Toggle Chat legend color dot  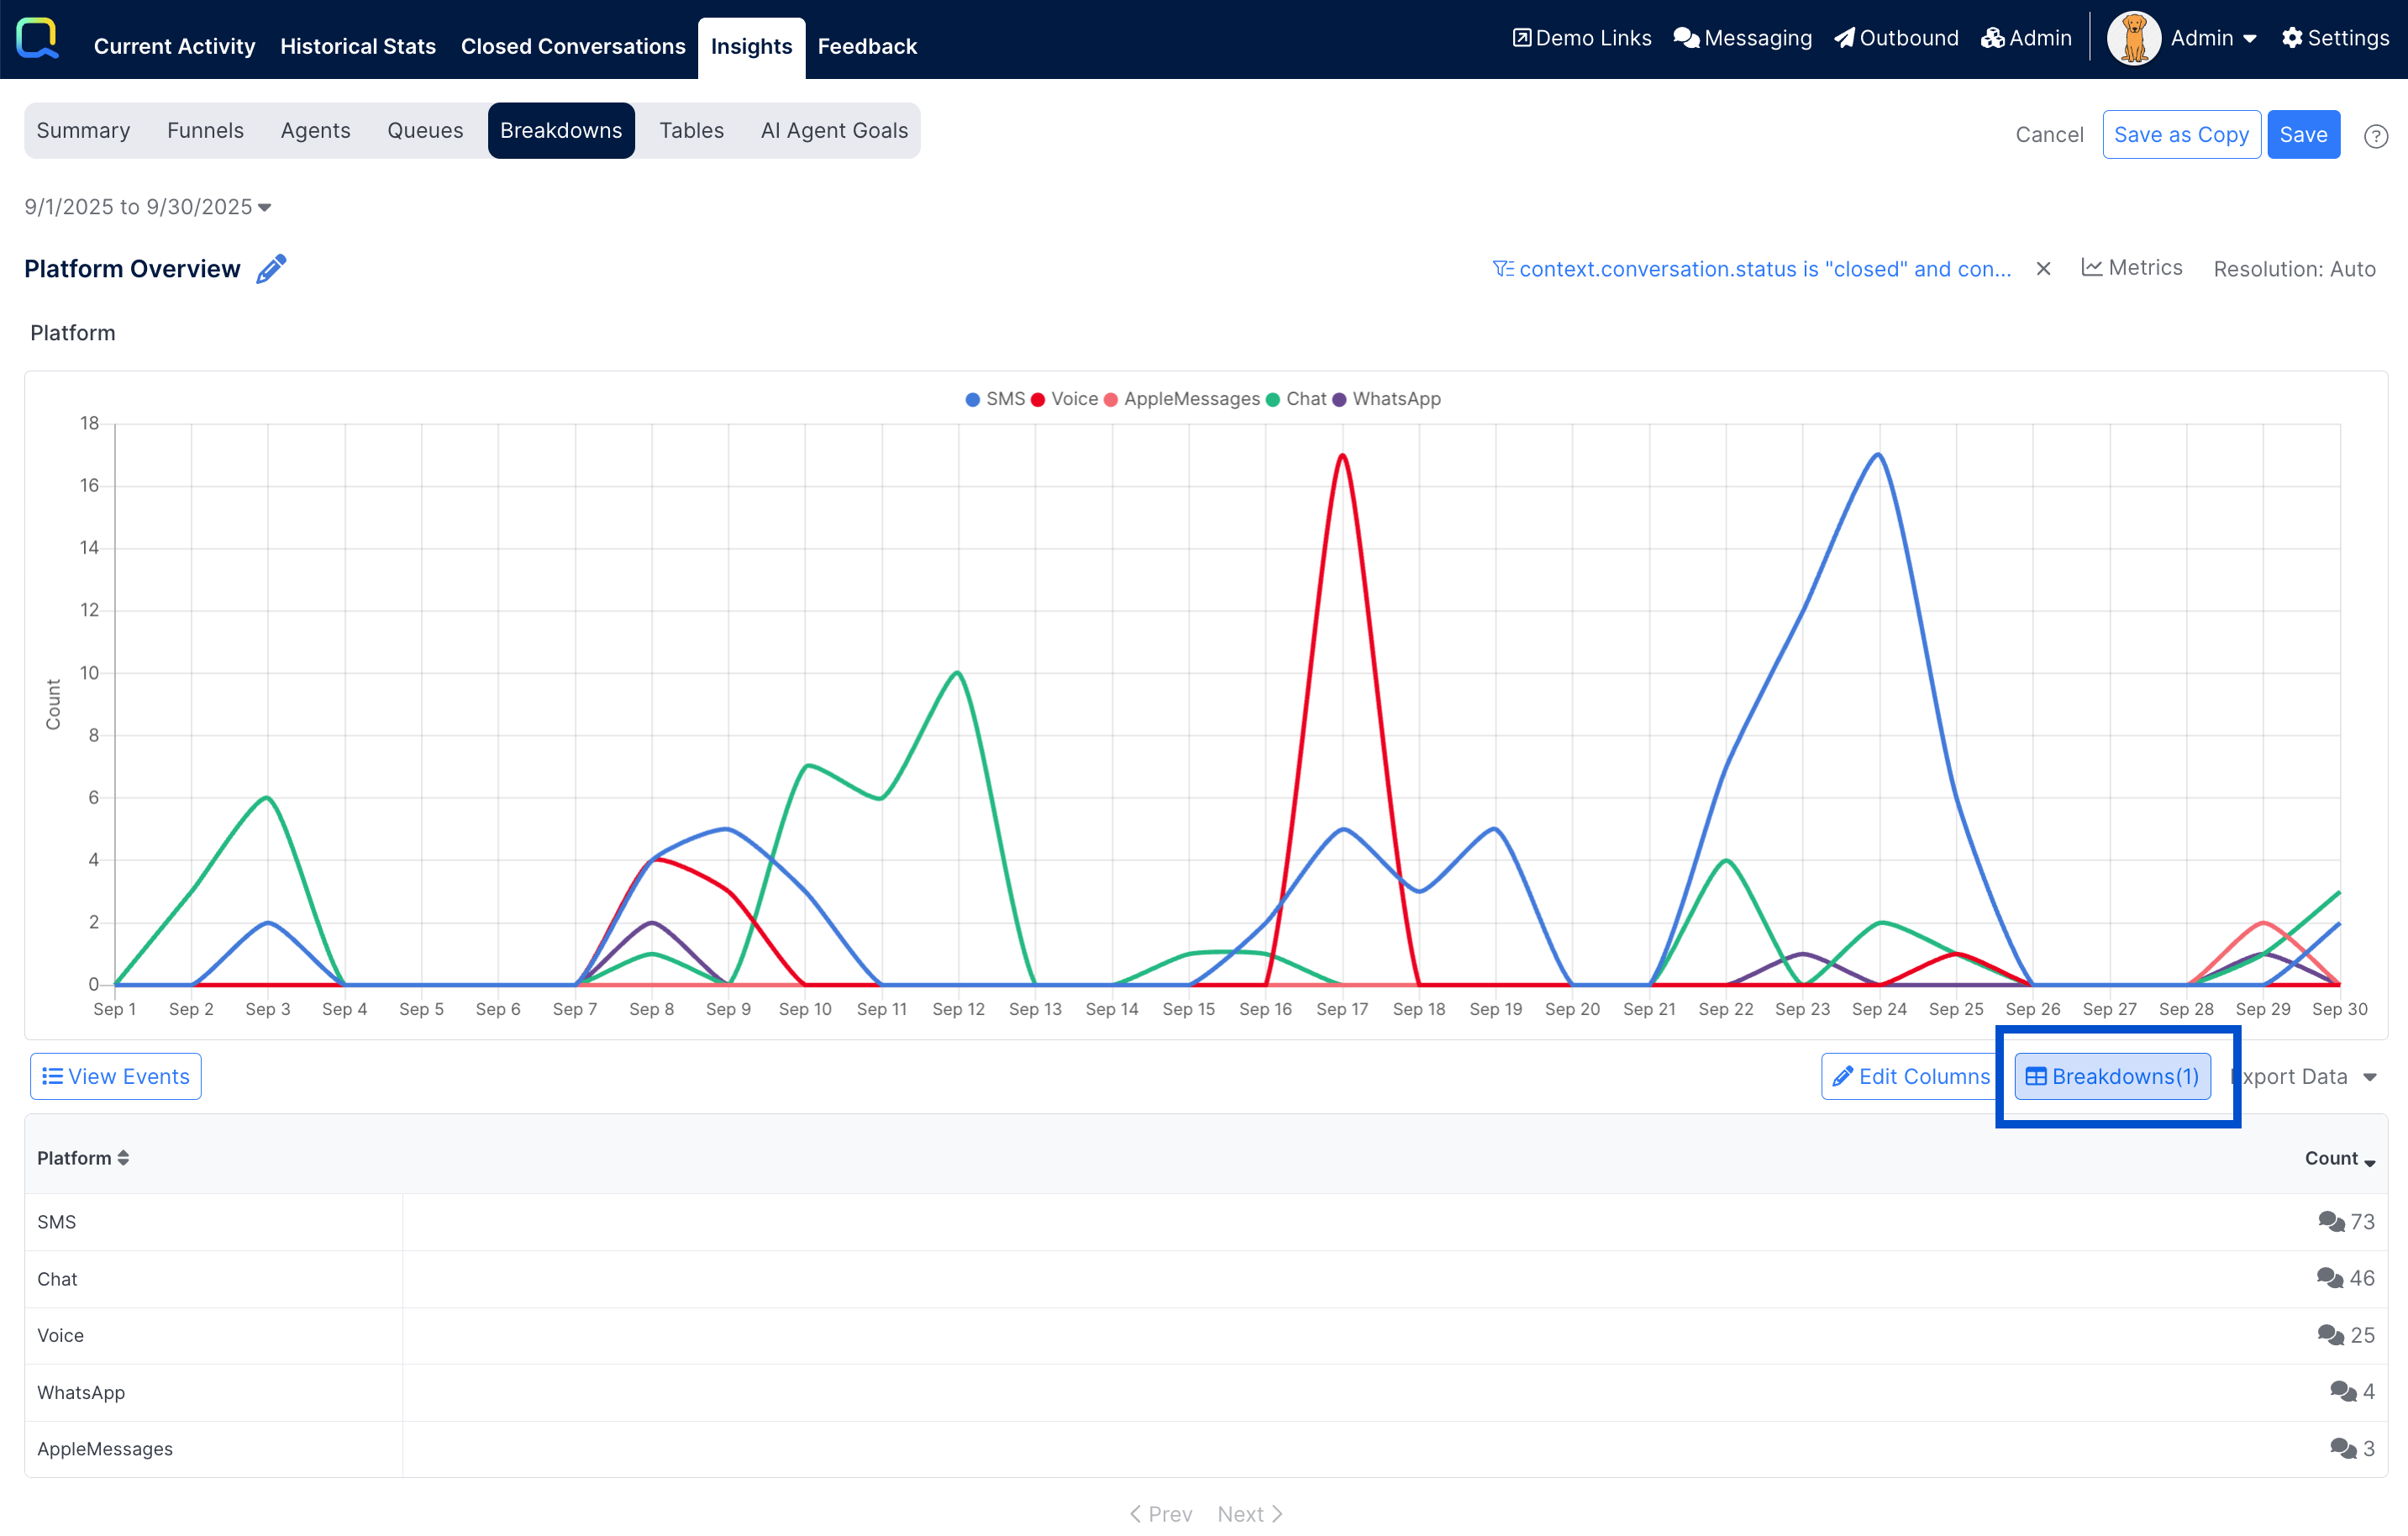point(1273,400)
